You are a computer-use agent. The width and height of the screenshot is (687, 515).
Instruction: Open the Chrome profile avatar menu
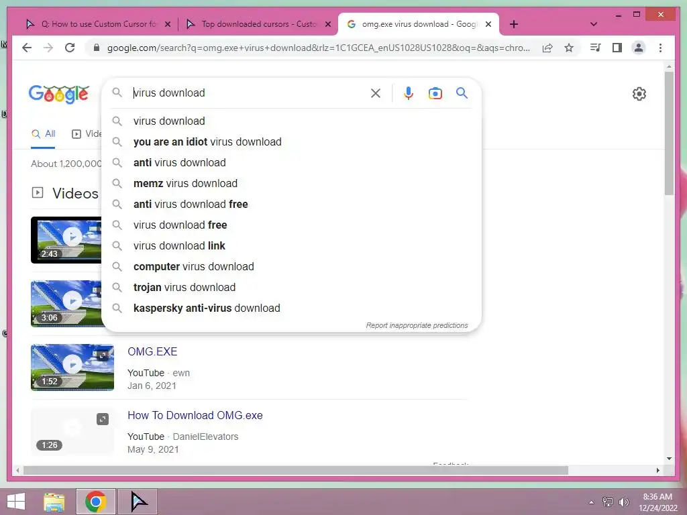coord(639,48)
